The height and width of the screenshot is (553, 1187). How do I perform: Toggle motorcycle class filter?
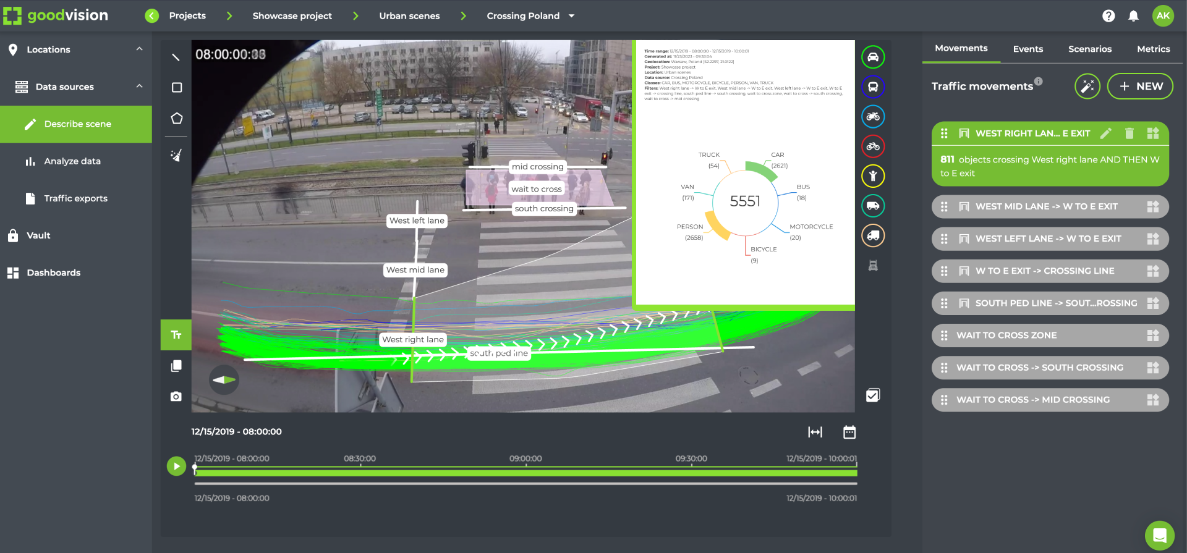pos(873,117)
